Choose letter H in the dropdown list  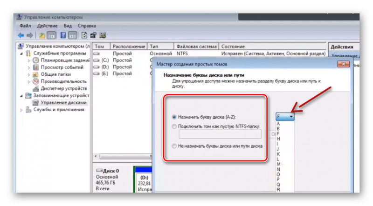coord(278,139)
